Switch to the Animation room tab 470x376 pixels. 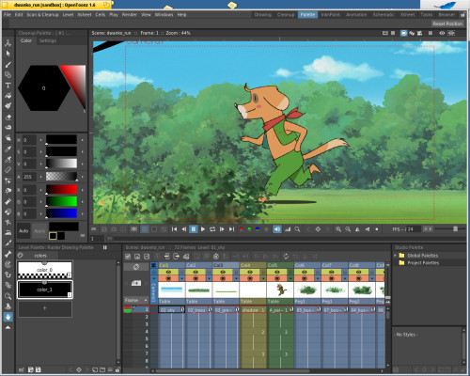click(356, 15)
